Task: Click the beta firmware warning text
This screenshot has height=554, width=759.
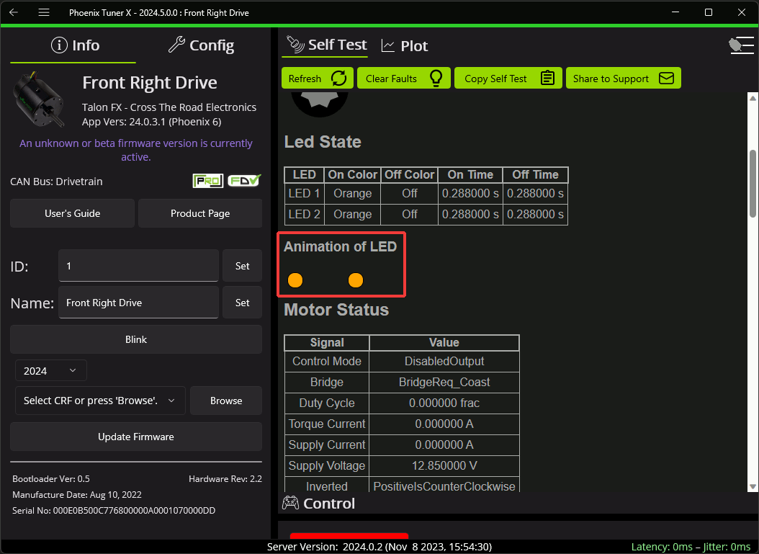Action: [136, 150]
